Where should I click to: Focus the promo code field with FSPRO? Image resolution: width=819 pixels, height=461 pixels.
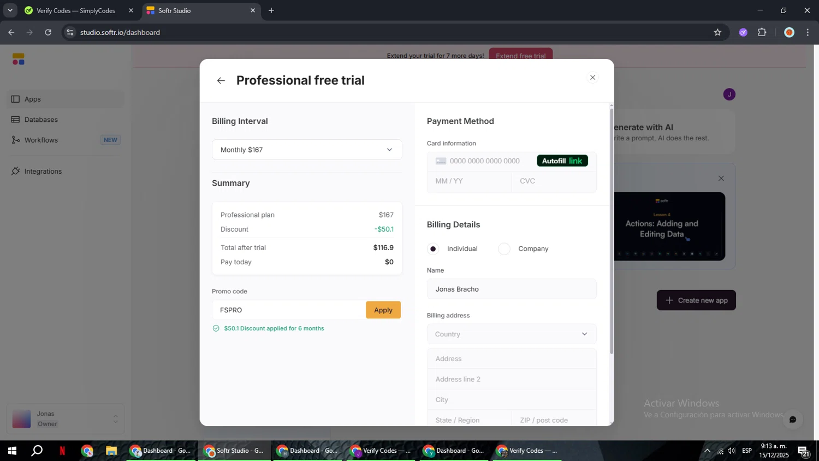(x=289, y=310)
